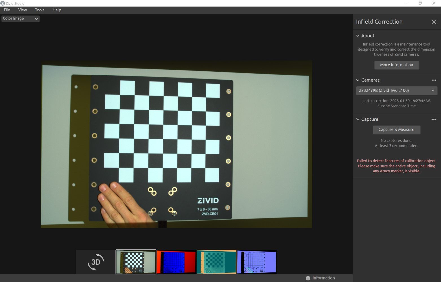Collapse the About section

[358, 36]
